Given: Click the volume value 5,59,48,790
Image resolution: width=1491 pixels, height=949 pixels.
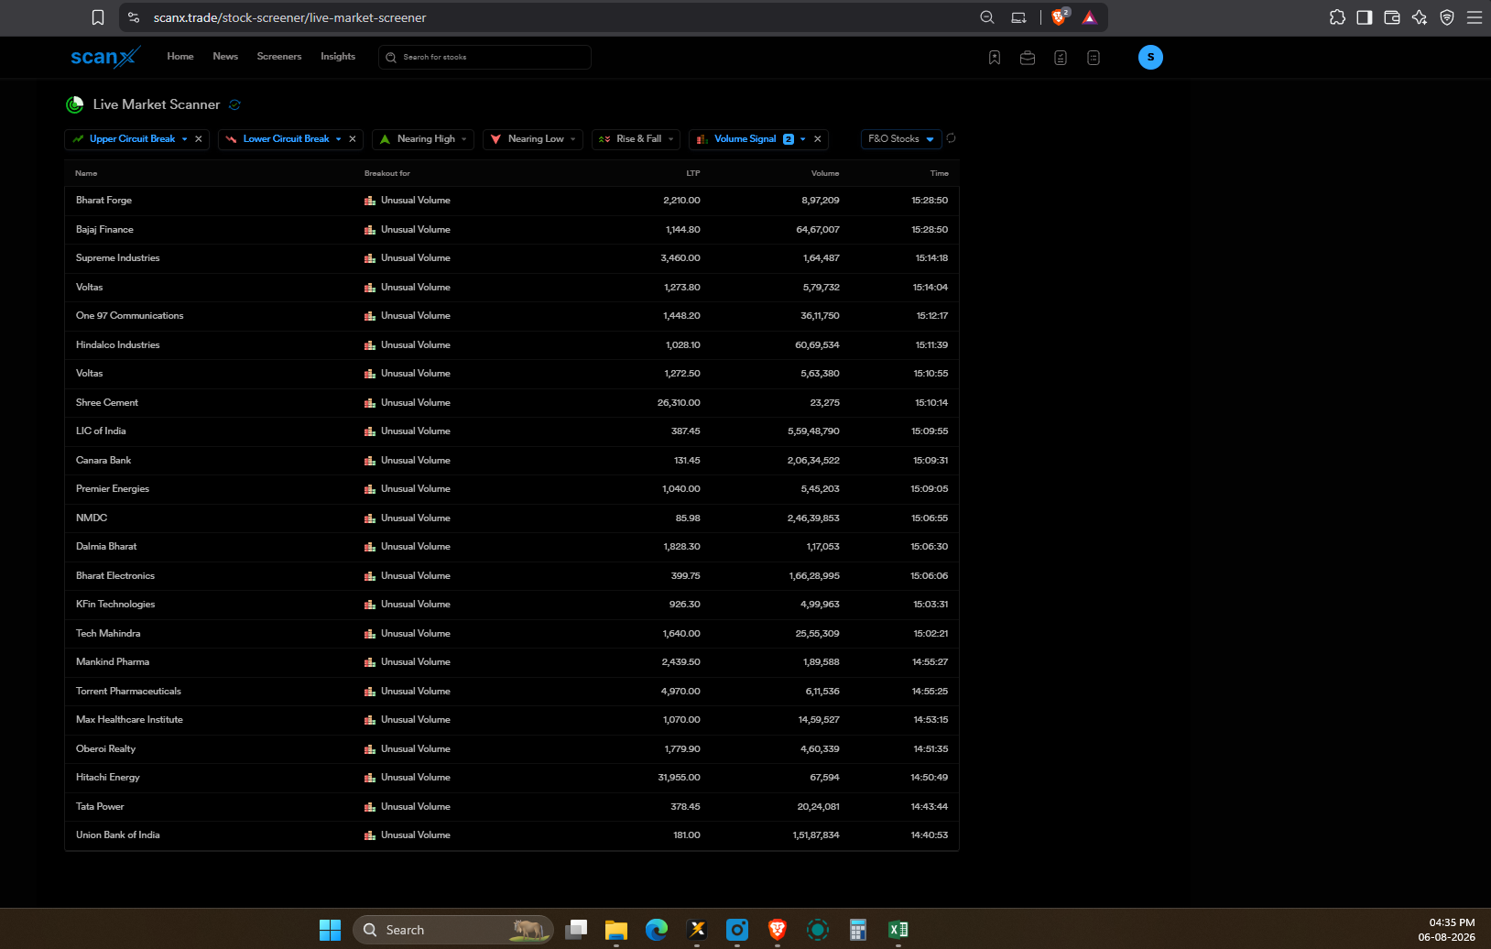Looking at the screenshot, I should [813, 431].
